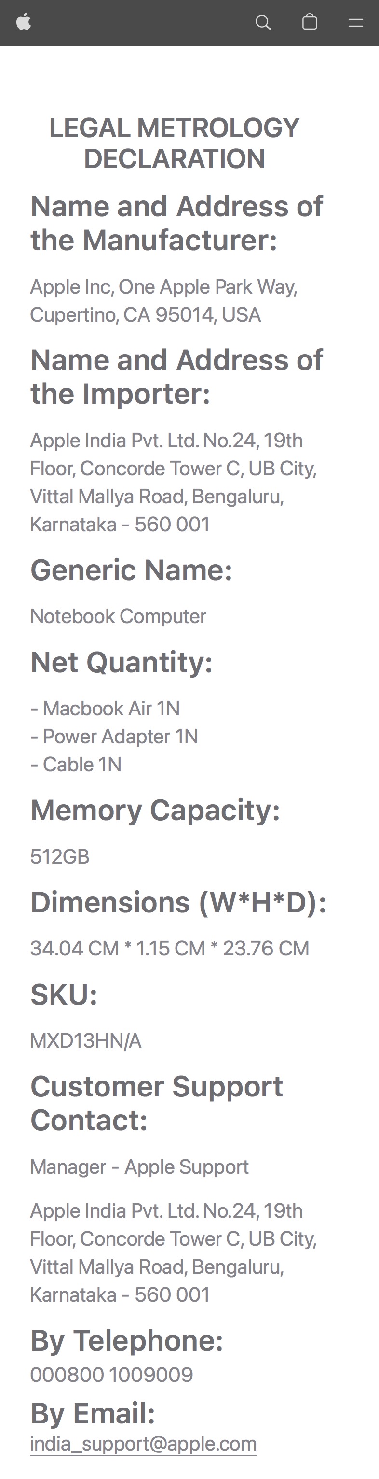Click the Manager - Apple Support text
Image resolution: width=379 pixels, height=1479 pixels.
pyautogui.click(x=139, y=1166)
